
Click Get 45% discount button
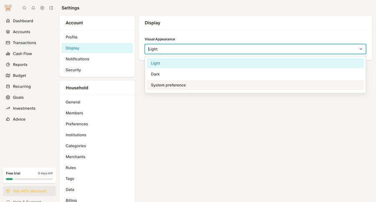point(29,191)
